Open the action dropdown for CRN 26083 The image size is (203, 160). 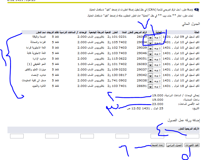coord(155,65)
